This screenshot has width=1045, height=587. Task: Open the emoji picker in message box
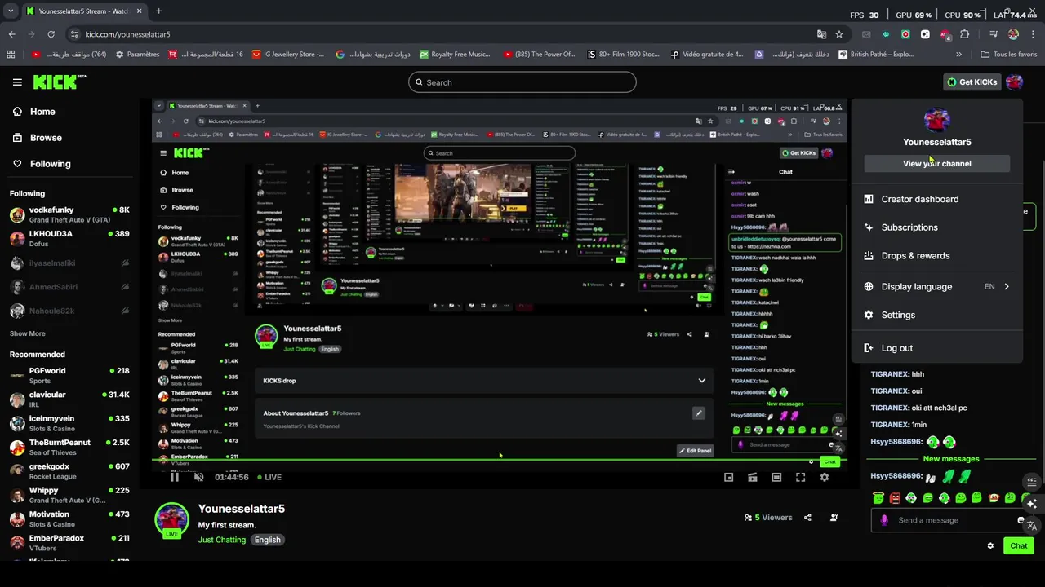pyautogui.click(x=1021, y=520)
